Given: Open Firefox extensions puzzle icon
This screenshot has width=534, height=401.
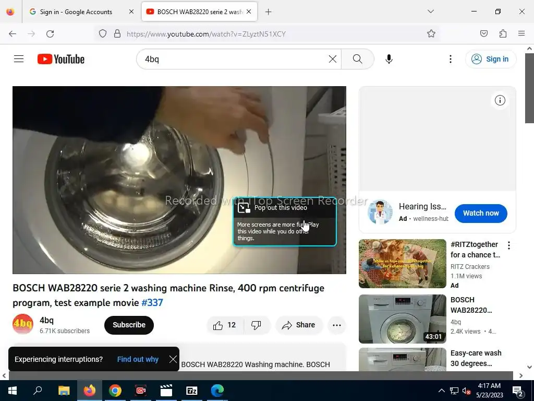Looking at the screenshot, I should click(503, 33).
